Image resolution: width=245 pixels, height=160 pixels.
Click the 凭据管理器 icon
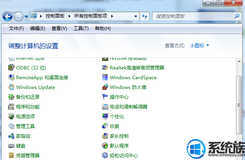[x=11, y=155]
